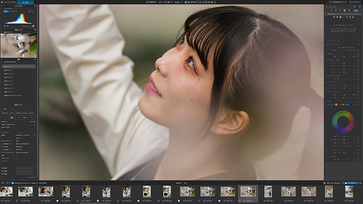Select the Eraser tool in local adjustments
This screenshot has width=363, height=204.
[353, 17]
